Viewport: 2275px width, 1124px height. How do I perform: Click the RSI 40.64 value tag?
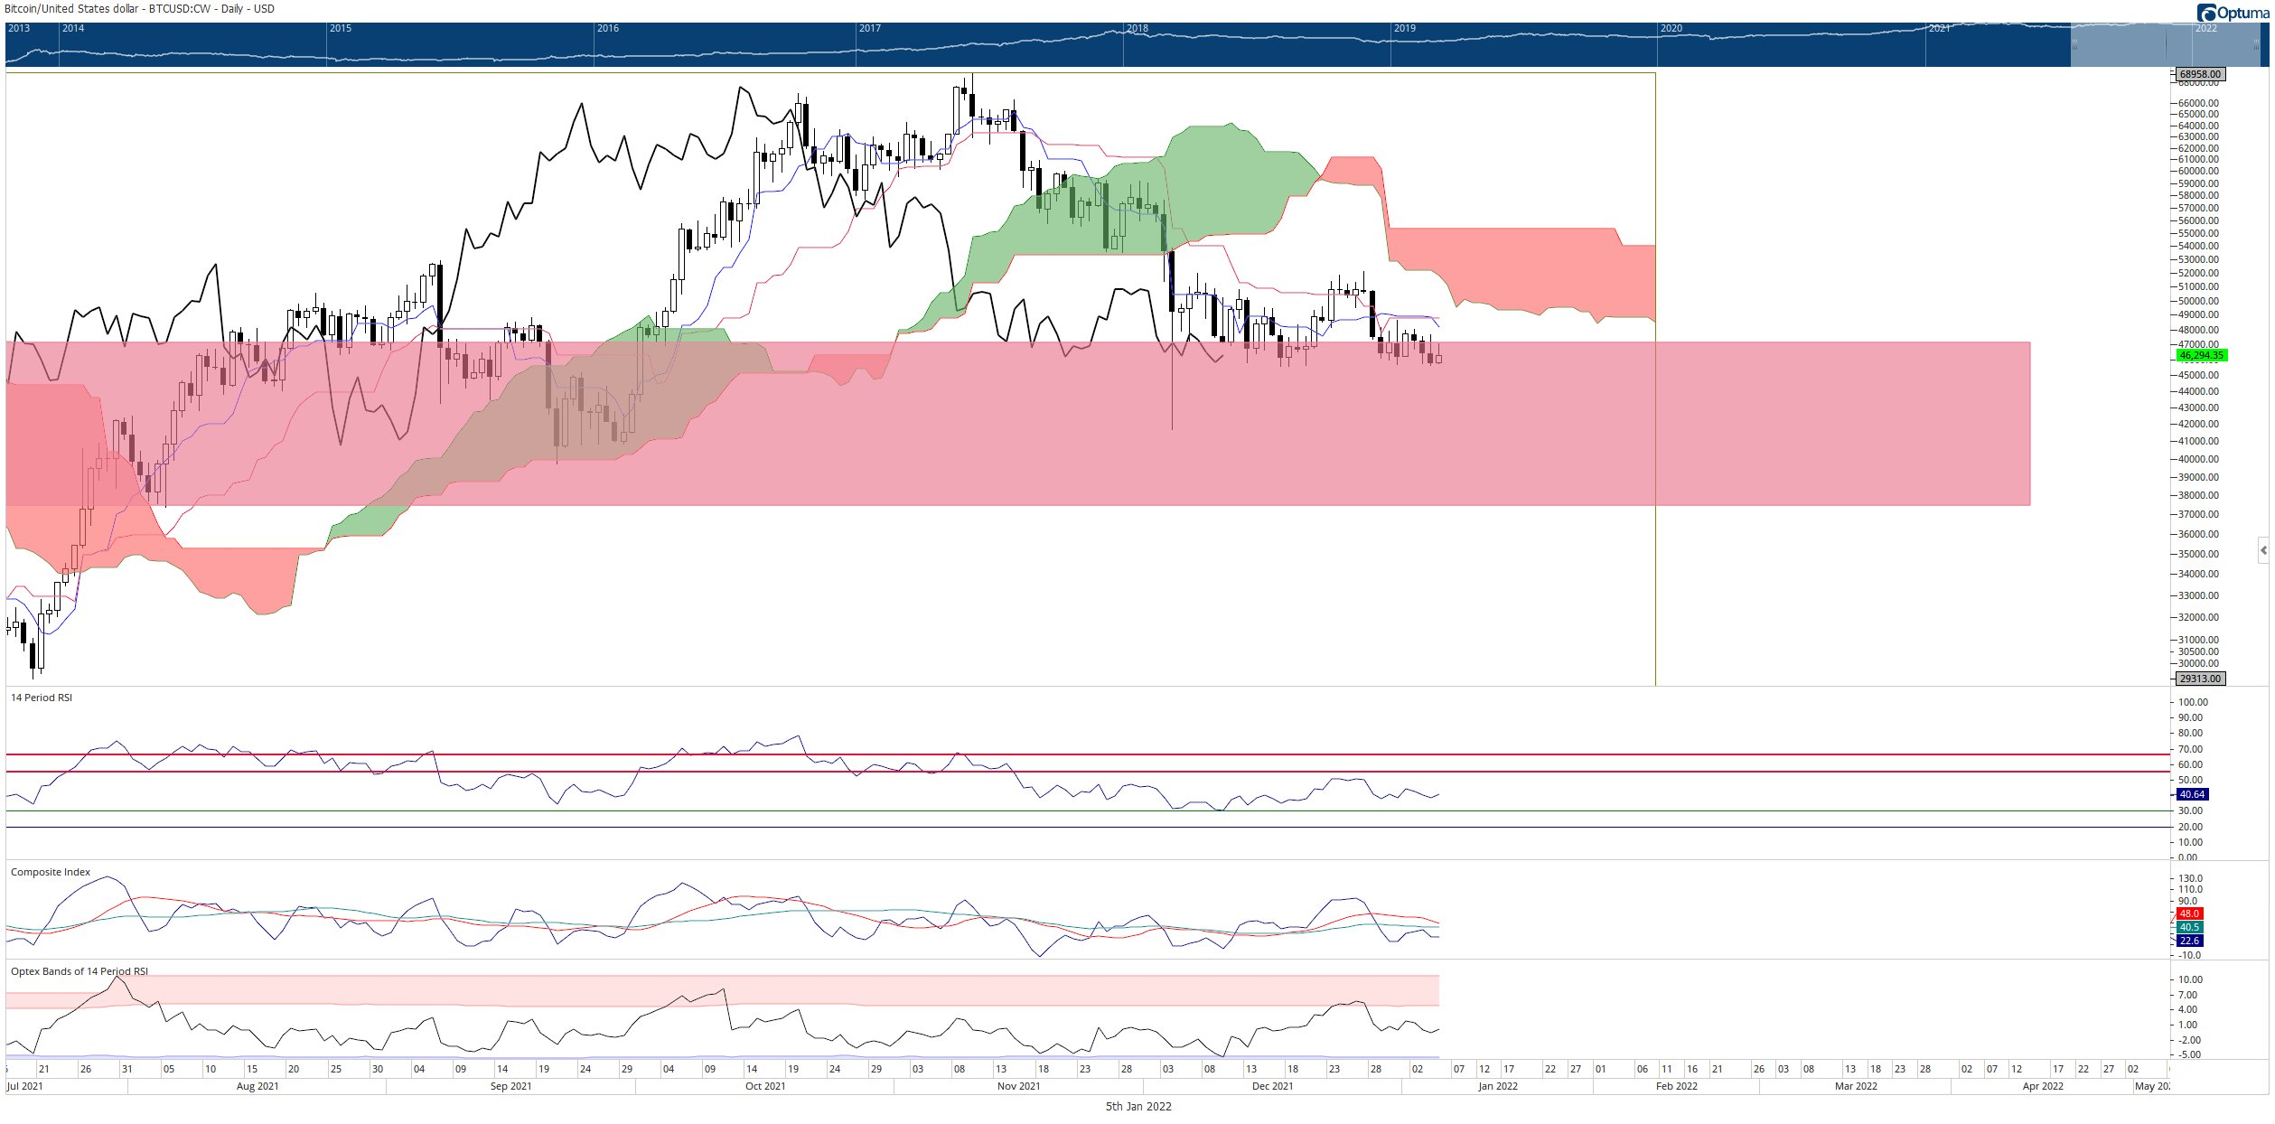2192,794
